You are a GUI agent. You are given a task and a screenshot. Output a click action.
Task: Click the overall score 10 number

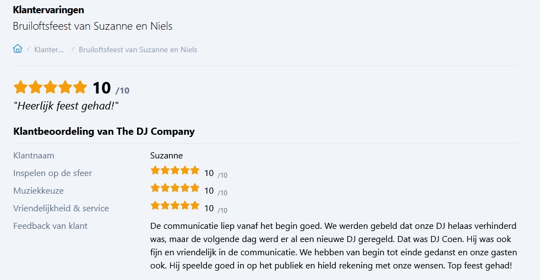[101, 87]
